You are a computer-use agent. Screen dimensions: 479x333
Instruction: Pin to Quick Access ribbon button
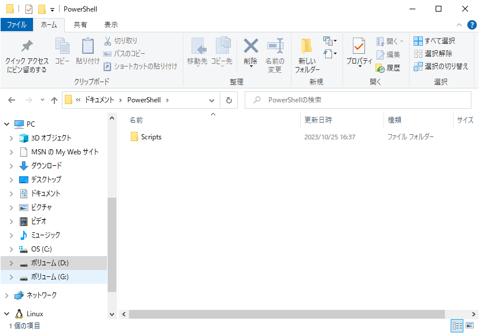(27, 56)
